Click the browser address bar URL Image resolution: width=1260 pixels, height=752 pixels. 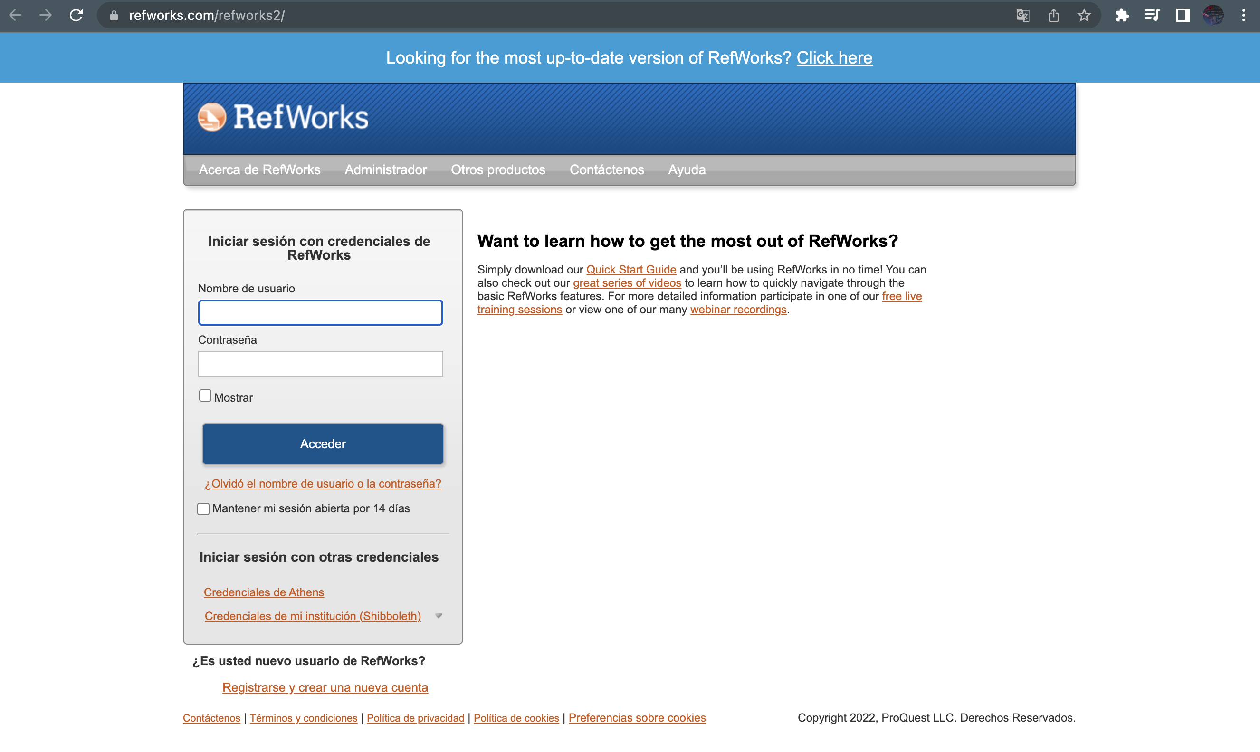tap(207, 16)
